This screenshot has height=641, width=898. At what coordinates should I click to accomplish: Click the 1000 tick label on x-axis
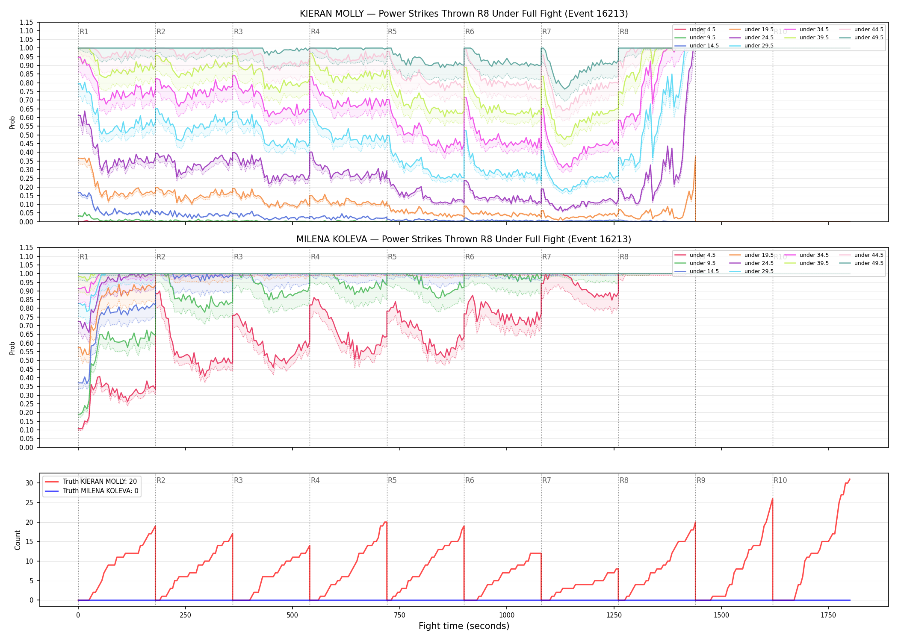coord(507,615)
